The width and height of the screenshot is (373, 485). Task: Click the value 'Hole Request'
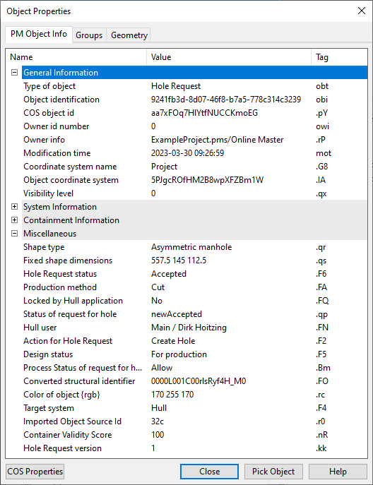176,86
